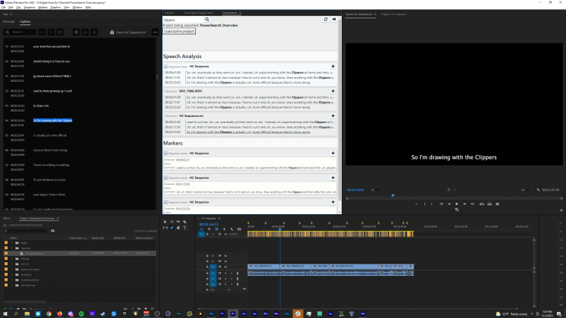Click the Load active project button

click(179, 31)
